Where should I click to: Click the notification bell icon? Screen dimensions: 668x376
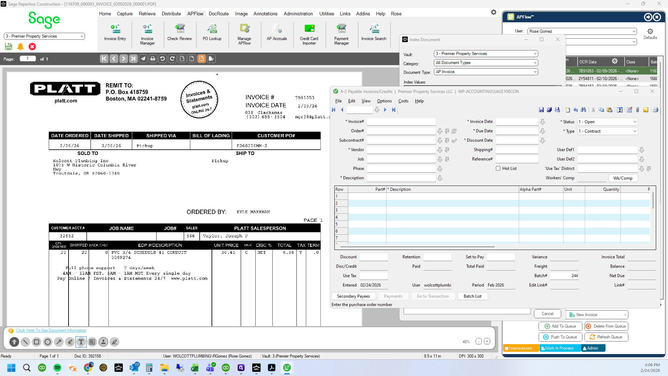21,46
